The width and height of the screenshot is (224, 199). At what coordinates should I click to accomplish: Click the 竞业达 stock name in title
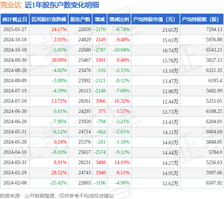click(11, 5)
